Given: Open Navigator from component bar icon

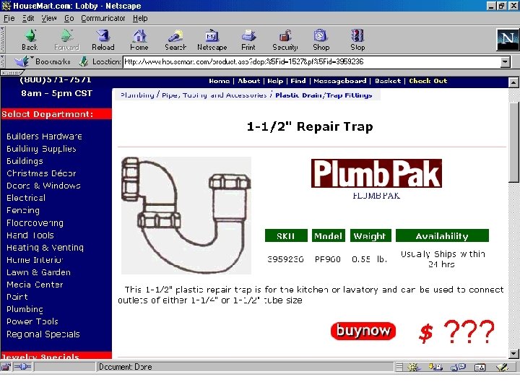Looking at the screenshot, I should 413,367.
